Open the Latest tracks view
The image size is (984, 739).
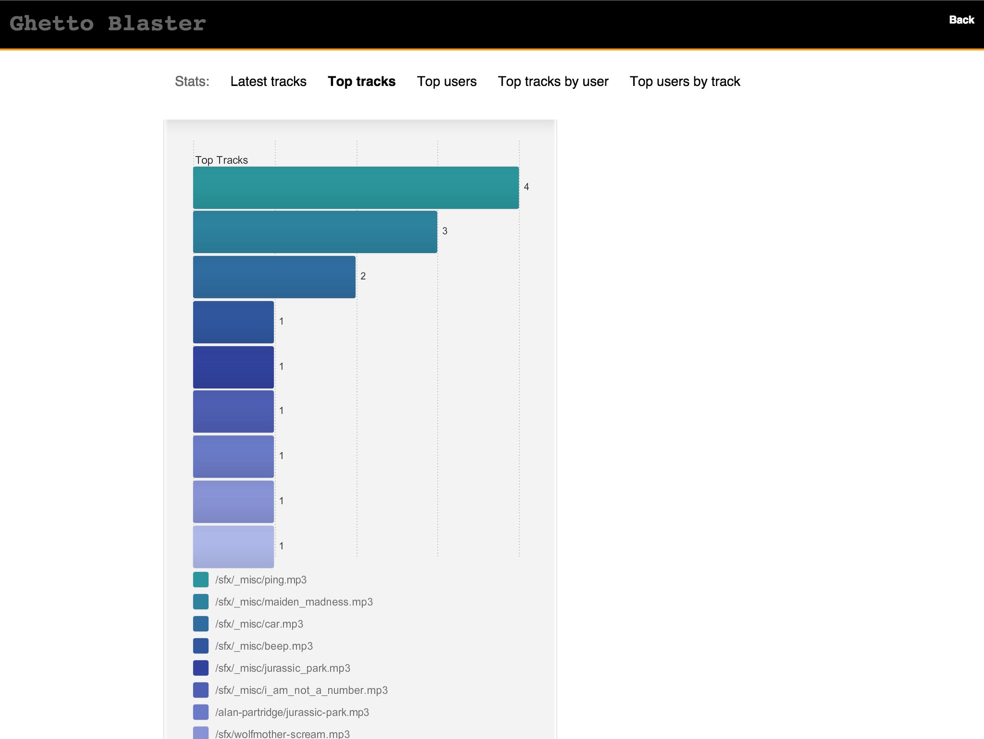tap(268, 81)
